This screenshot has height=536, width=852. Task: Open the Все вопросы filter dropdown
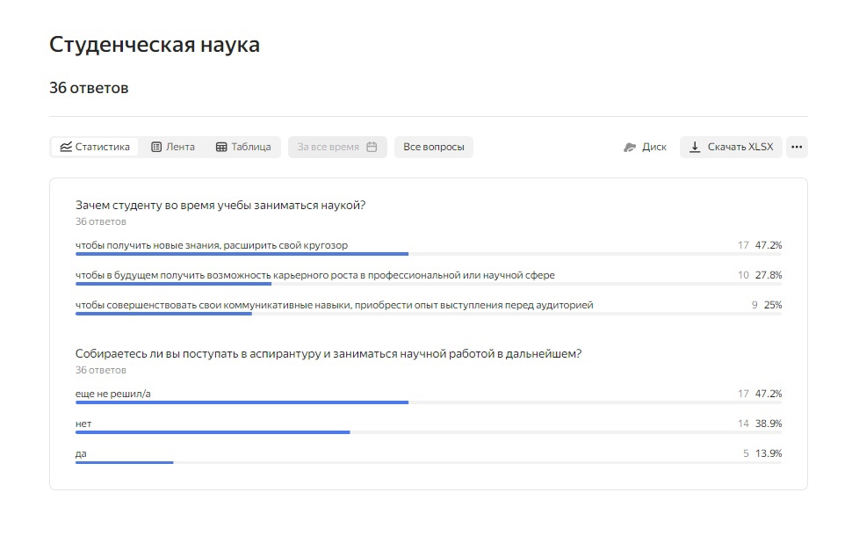[434, 147]
